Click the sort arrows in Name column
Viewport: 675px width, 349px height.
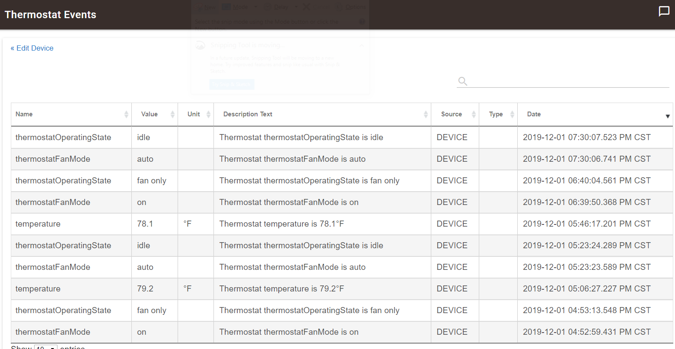click(126, 114)
